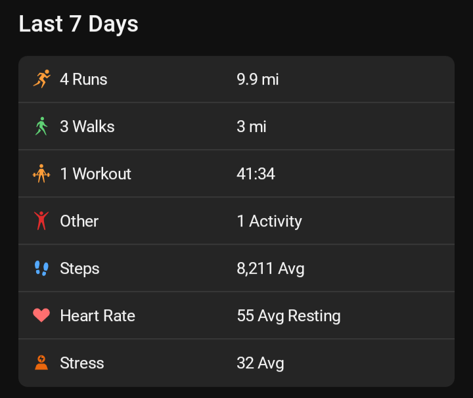Click the pink heart icon

pos(41,316)
